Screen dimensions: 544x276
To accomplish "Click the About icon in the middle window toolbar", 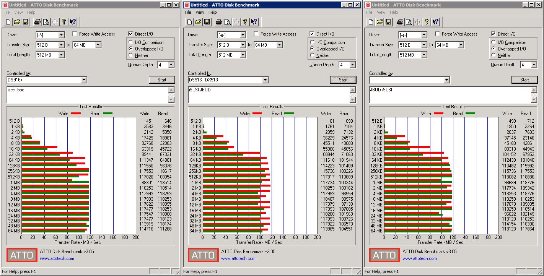I will coord(245,22).
